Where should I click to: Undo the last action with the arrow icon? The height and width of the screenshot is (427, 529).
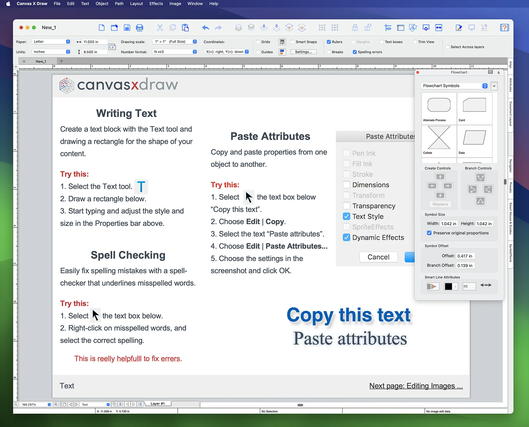pyautogui.click(x=206, y=28)
